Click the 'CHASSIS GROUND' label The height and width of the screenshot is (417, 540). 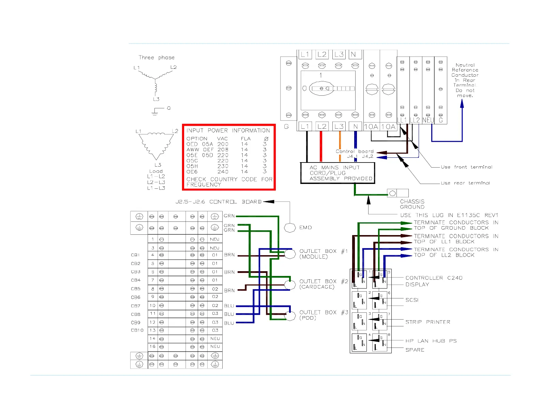[x=412, y=204]
